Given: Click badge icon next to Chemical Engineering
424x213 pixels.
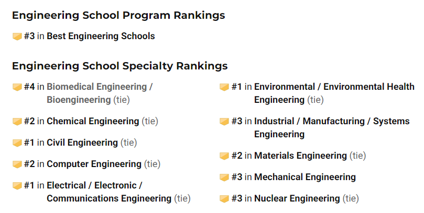Looking at the screenshot, I should coord(17,122).
